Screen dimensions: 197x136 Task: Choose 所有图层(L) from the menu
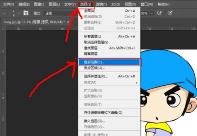click(109, 36)
